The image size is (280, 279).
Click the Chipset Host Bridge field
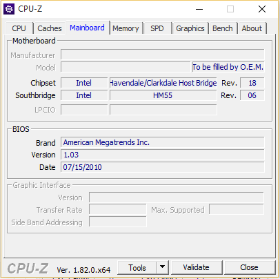(163, 83)
